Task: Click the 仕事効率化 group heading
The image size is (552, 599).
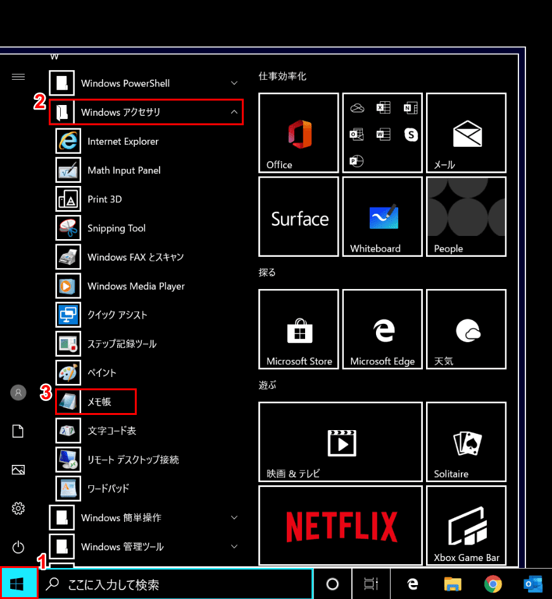Action: click(282, 76)
